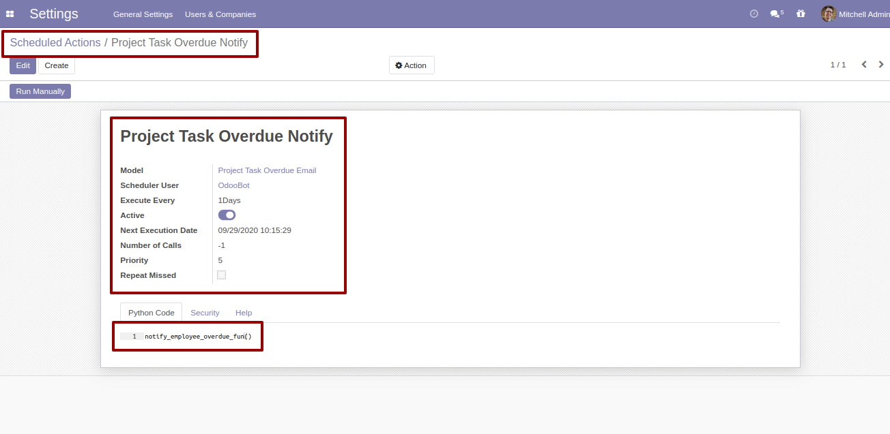This screenshot has height=434, width=890.
Task: Click the Scheduler User field label
Action: click(x=149, y=185)
